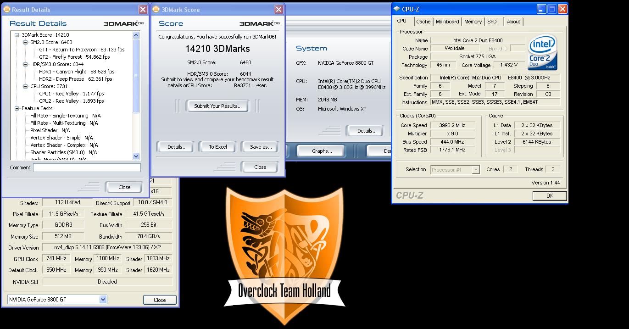Export score with To Excel button

(x=218, y=147)
